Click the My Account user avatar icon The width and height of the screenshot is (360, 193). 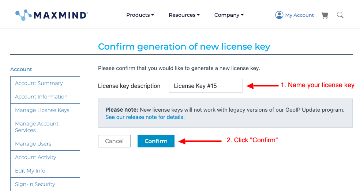279,15
